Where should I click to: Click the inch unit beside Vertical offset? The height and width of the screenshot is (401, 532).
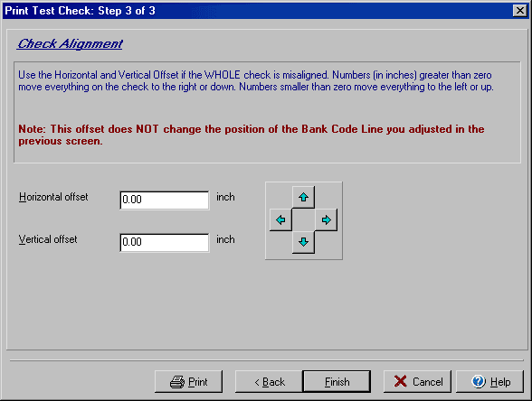click(225, 239)
